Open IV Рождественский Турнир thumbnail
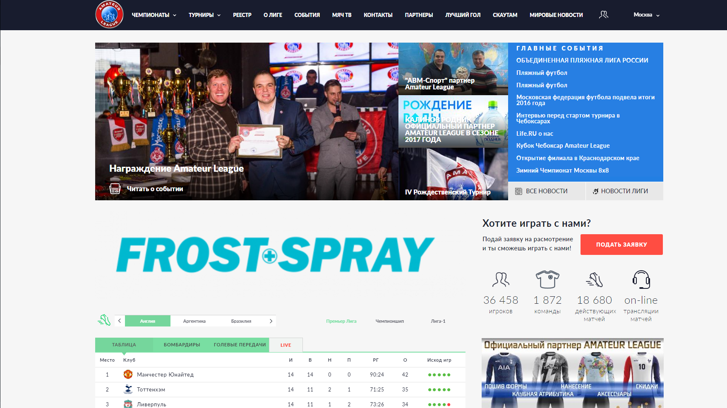Viewport: 727px width, 408px height. pos(453,174)
